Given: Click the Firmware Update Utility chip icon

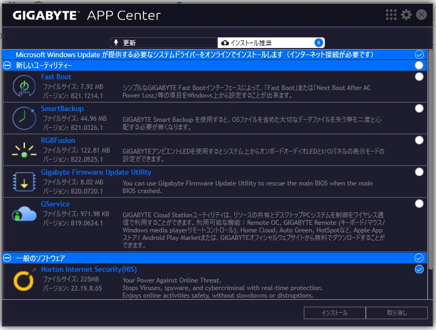Looking at the screenshot, I should click(x=24, y=182).
